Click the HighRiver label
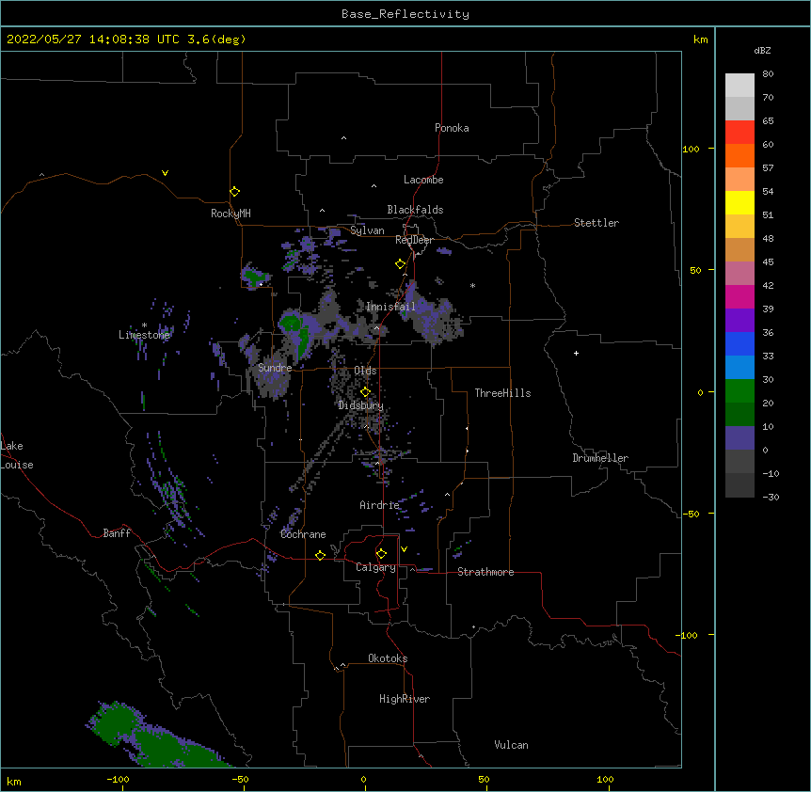811x792 pixels. [x=405, y=699]
